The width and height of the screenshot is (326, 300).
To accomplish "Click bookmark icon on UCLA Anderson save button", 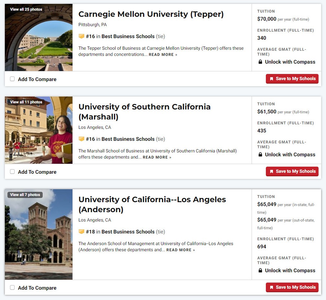I will 271,287.
